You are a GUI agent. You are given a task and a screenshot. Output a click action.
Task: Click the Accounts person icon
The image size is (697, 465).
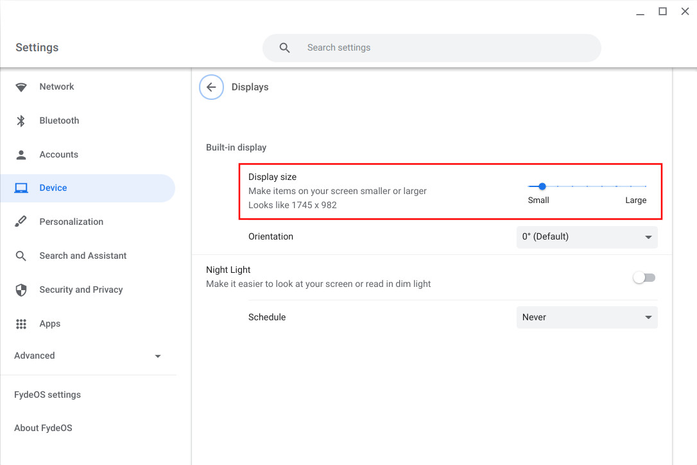[21, 155]
